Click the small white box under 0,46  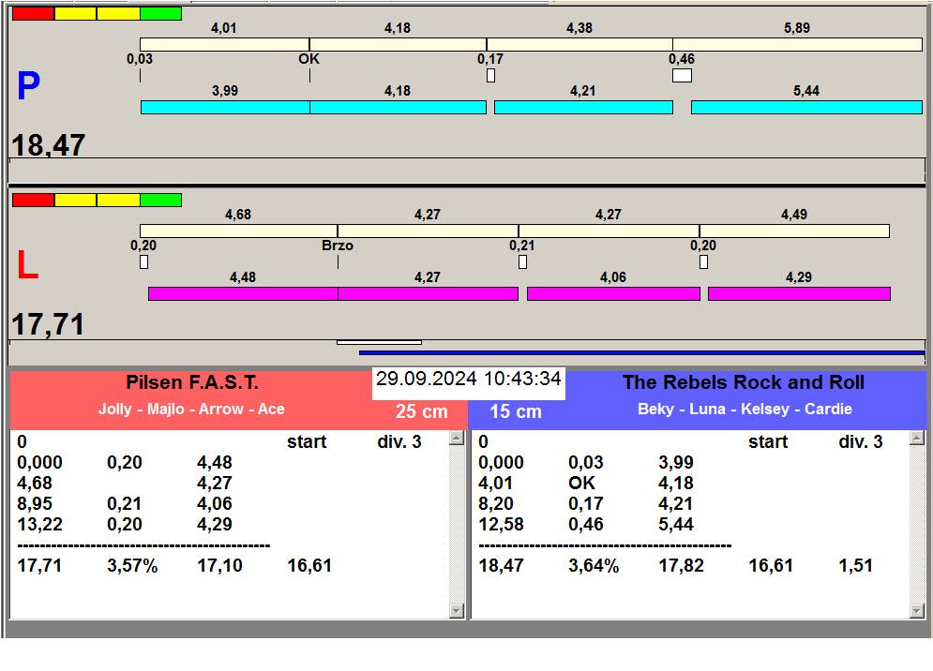[682, 75]
